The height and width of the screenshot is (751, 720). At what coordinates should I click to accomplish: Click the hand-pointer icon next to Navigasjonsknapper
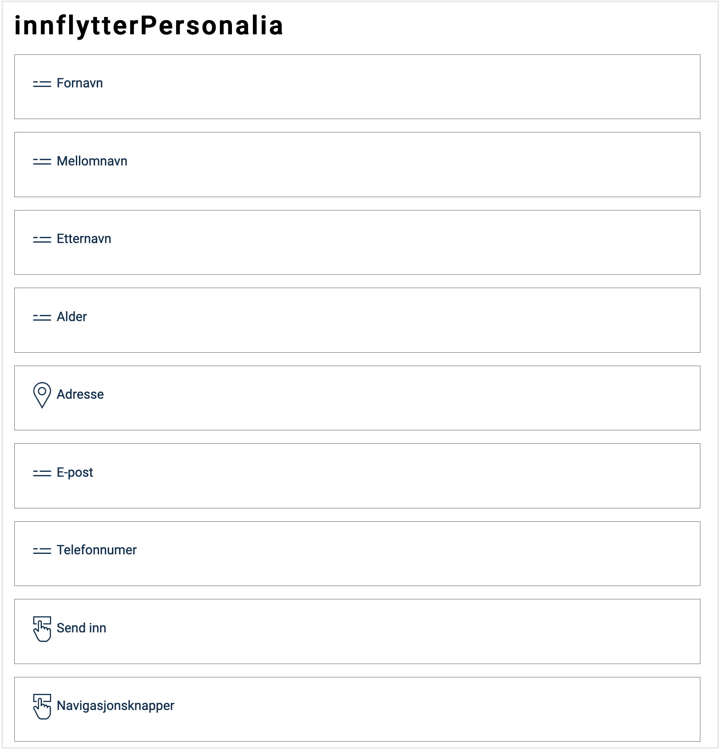point(42,706)
